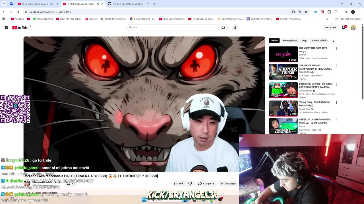
Task: Open the Bad Bunny late night thumbnail
Action: pos(283,54)
